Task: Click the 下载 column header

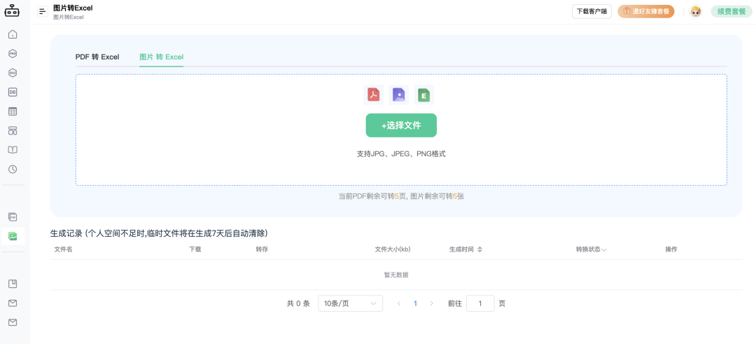Action: [x=195, y=249]
